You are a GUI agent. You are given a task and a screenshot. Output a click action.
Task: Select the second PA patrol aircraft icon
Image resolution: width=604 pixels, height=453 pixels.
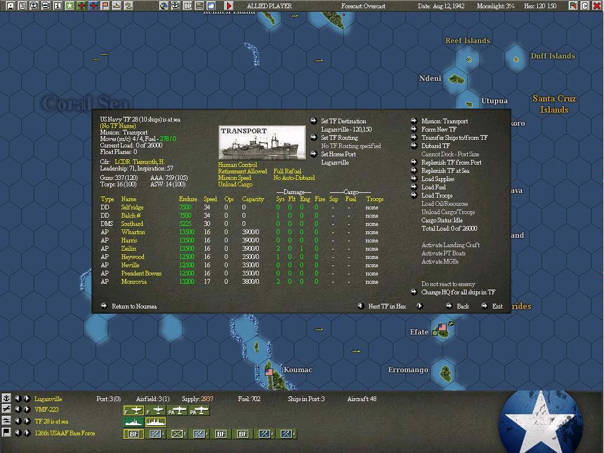point(199,411)
